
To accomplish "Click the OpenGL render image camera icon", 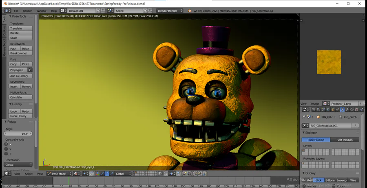I will pyautogui.click(x=184, y=173).
